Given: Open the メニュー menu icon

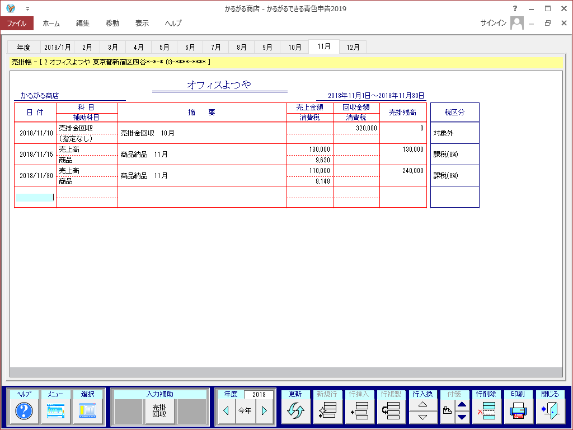Looking at the screenshot, I should [x=55, y=410].
